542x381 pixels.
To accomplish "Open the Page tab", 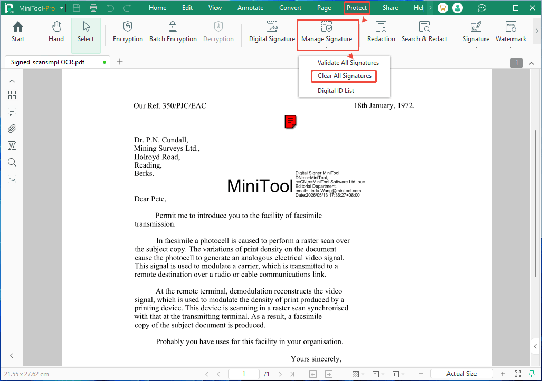I will (324, 8).
